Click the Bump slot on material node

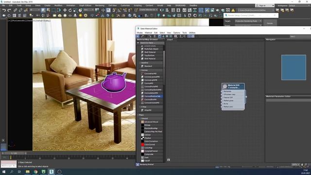pyautogui.click(x=233, y=104)
